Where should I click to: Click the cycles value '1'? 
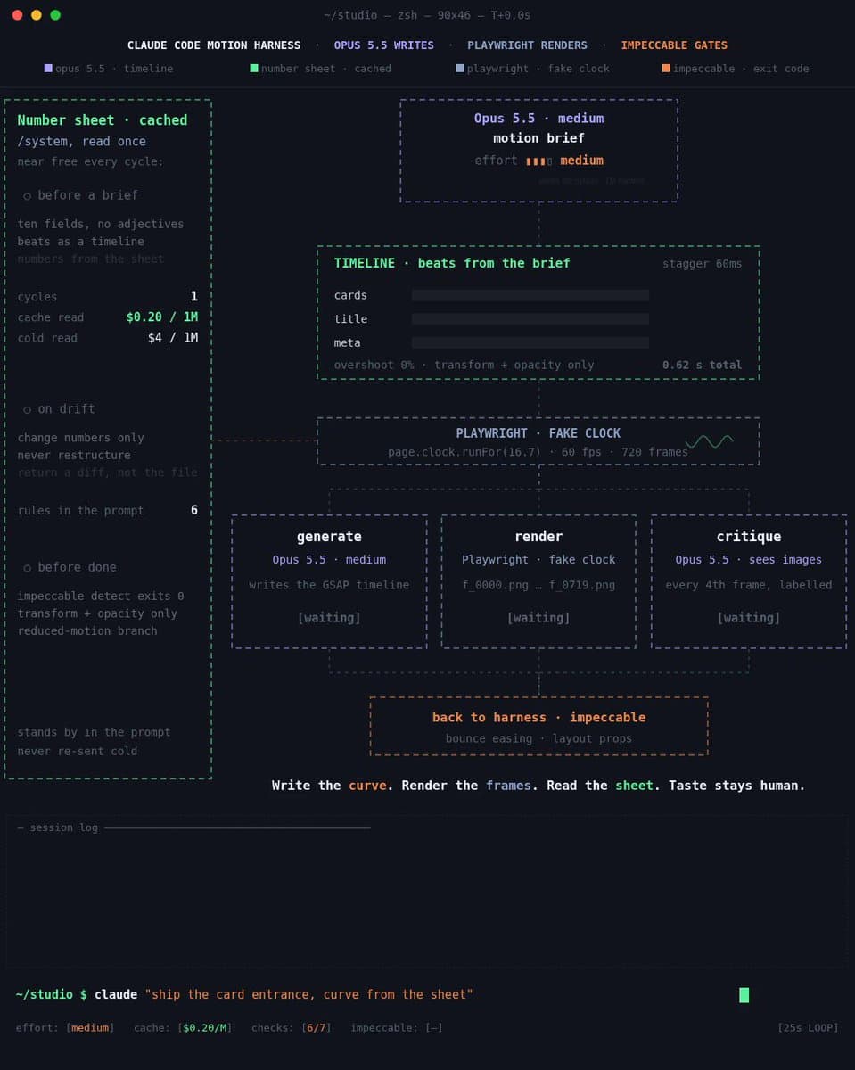[x=194, y=296]
